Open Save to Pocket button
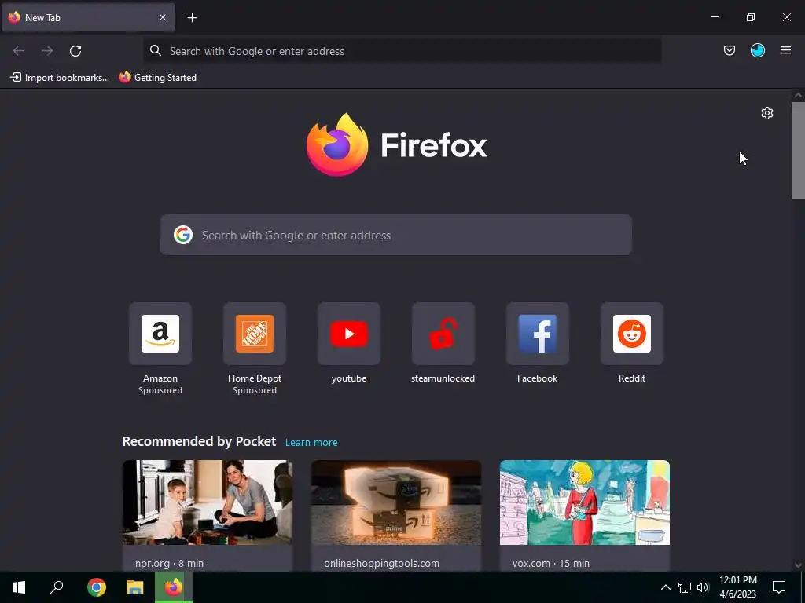 (729, 50)
